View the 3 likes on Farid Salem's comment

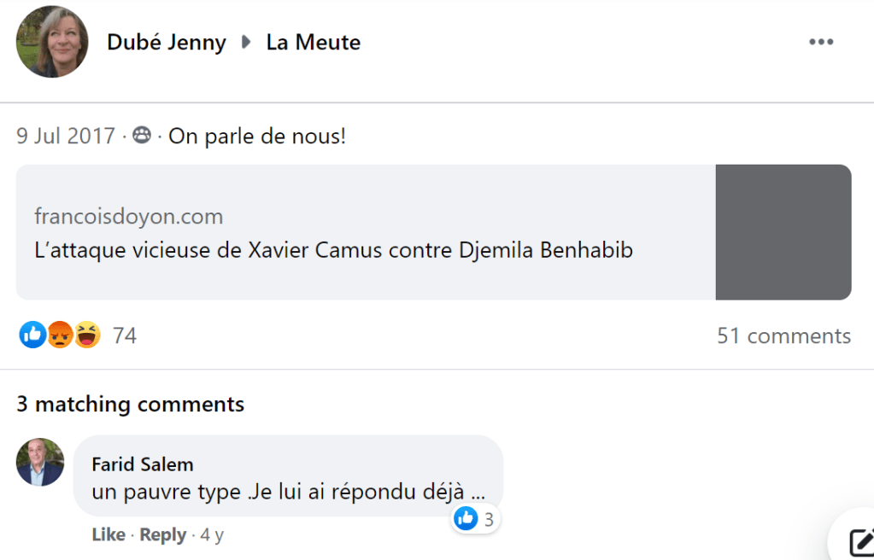[x=475, y=518]
